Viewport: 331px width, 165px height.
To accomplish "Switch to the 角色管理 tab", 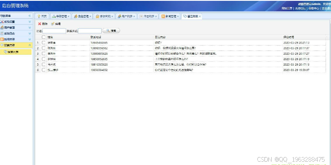I will tap(82, 16).
